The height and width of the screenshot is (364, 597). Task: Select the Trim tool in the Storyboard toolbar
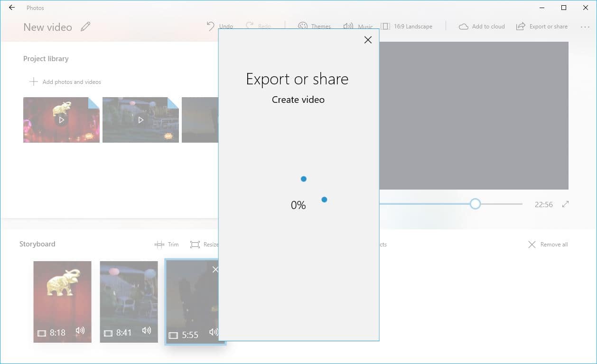tap(159, 245)
